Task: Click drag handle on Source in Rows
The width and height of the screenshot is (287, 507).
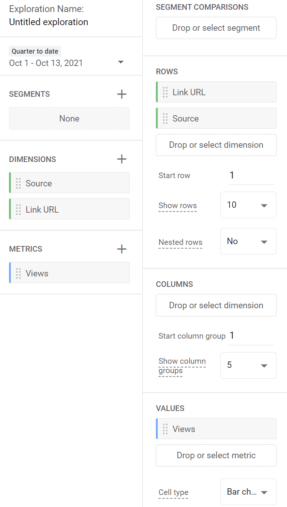Action: [165, 118]
